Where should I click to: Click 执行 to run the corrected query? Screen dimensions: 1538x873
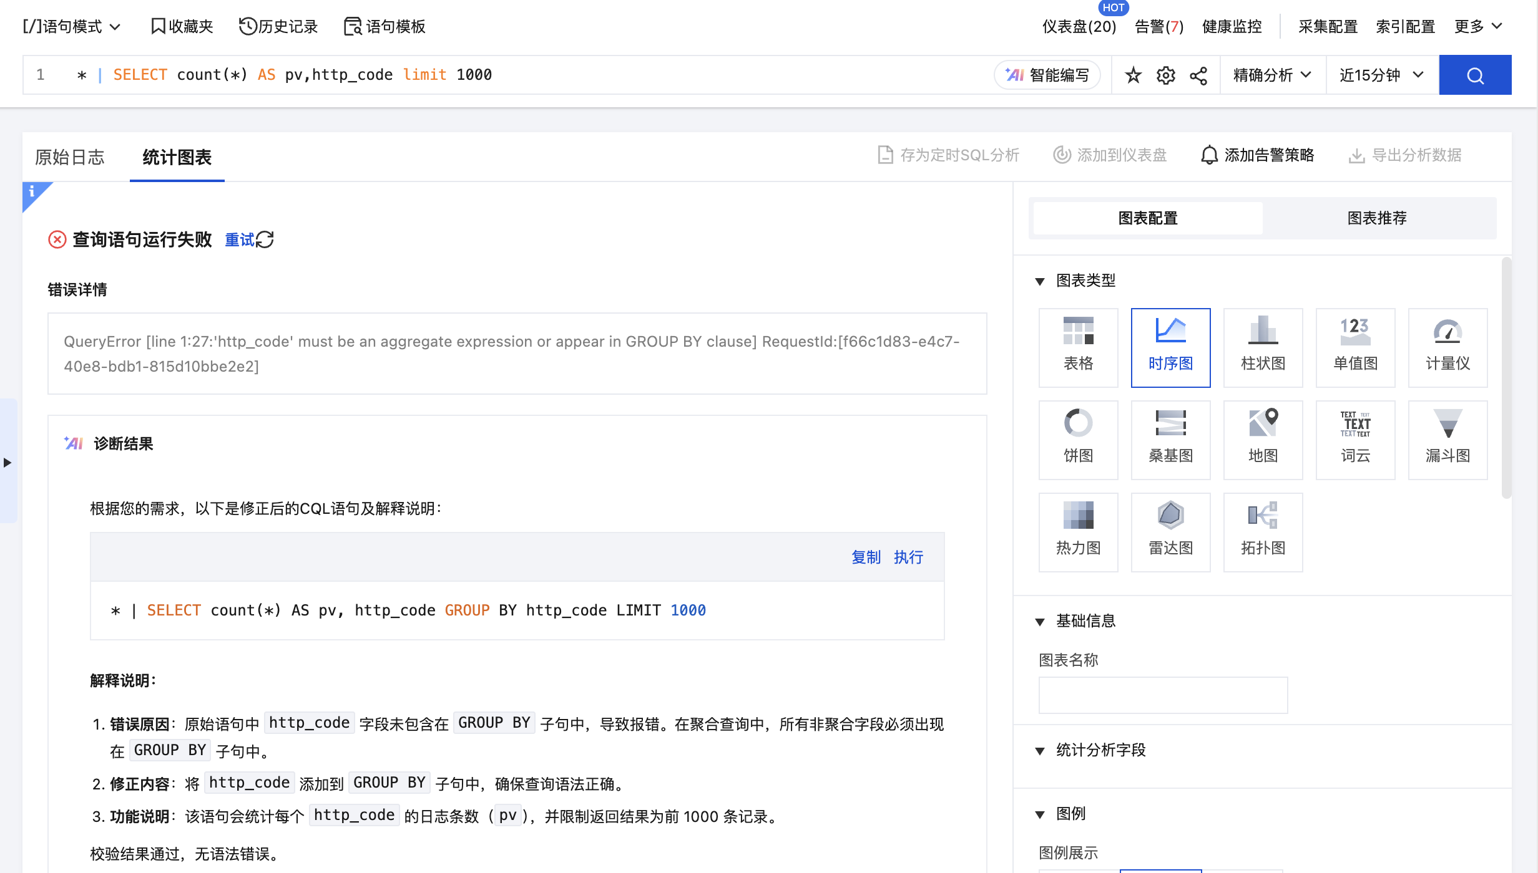908,557
